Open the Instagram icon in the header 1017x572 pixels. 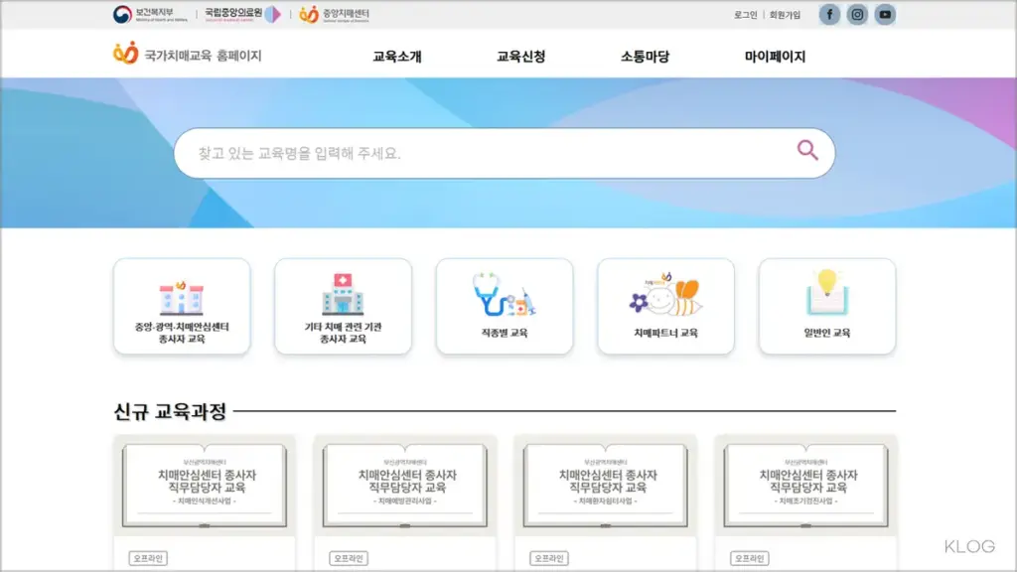click(x=857, y=14)
